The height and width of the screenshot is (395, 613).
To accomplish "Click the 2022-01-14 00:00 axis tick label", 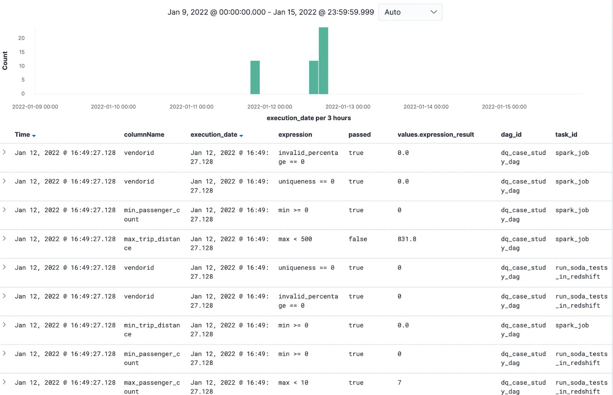I will click(x=426, y=107).
